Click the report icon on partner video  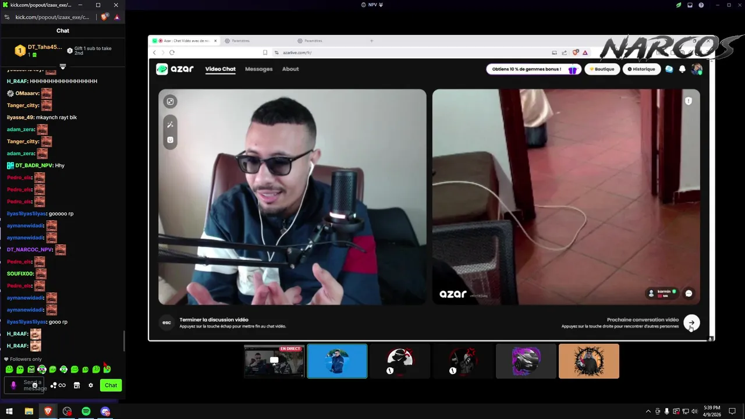(689, 101)
